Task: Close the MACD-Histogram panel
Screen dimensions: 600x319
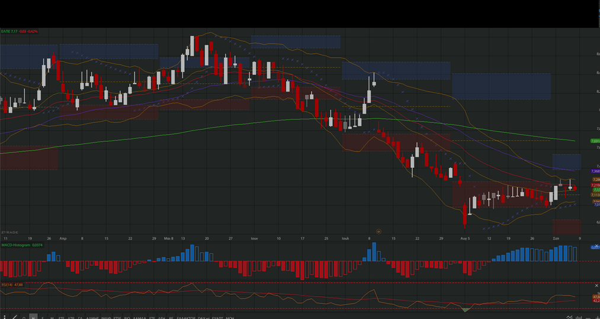Action: click(596, 245)
